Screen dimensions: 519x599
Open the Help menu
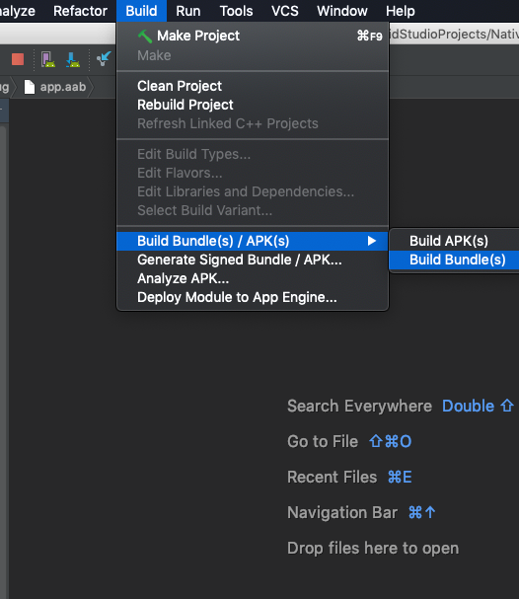pyautogui.click(x=401, y=11)
